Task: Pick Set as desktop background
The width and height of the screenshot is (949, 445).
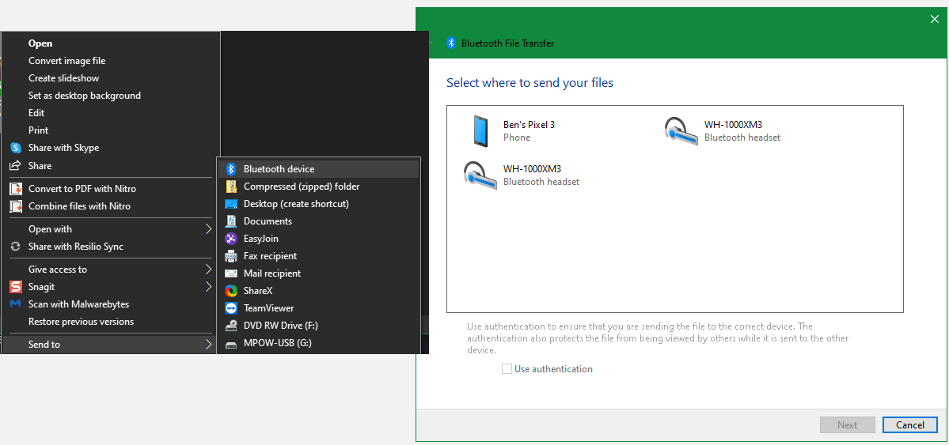Action: pos(85,96)
